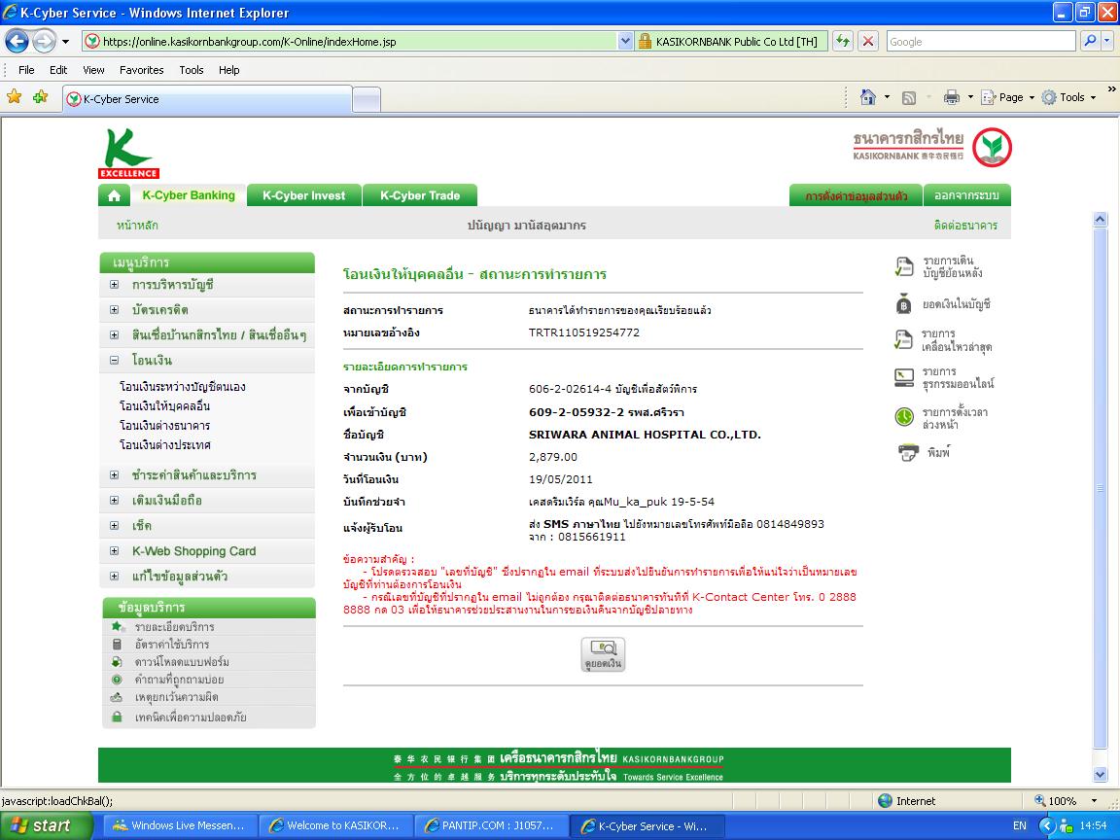Image resolution: width=1120 pixels, height=840 pixels.
Task: Expand the บัตรเครดิต menu section
Action: pos(115,310)
